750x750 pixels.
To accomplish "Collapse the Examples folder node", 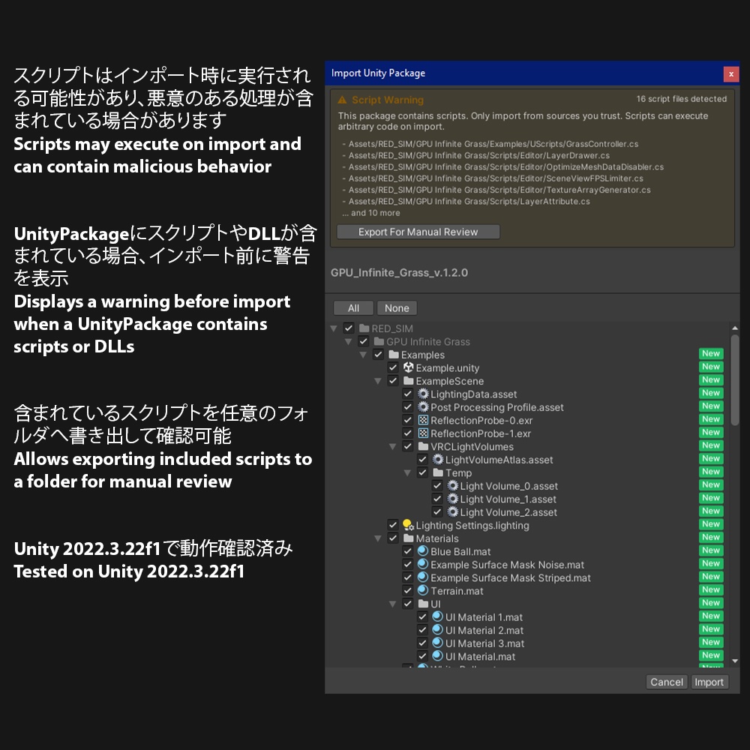I will (364, 355).
